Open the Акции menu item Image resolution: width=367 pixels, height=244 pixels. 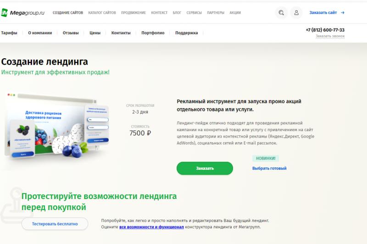(235, 13)
